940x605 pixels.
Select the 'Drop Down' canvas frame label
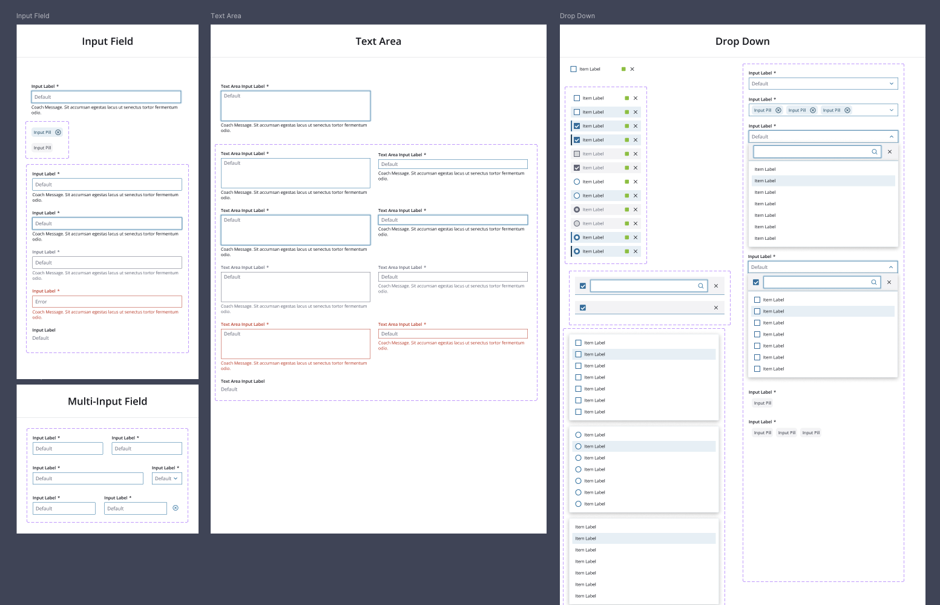coord(577,16)
